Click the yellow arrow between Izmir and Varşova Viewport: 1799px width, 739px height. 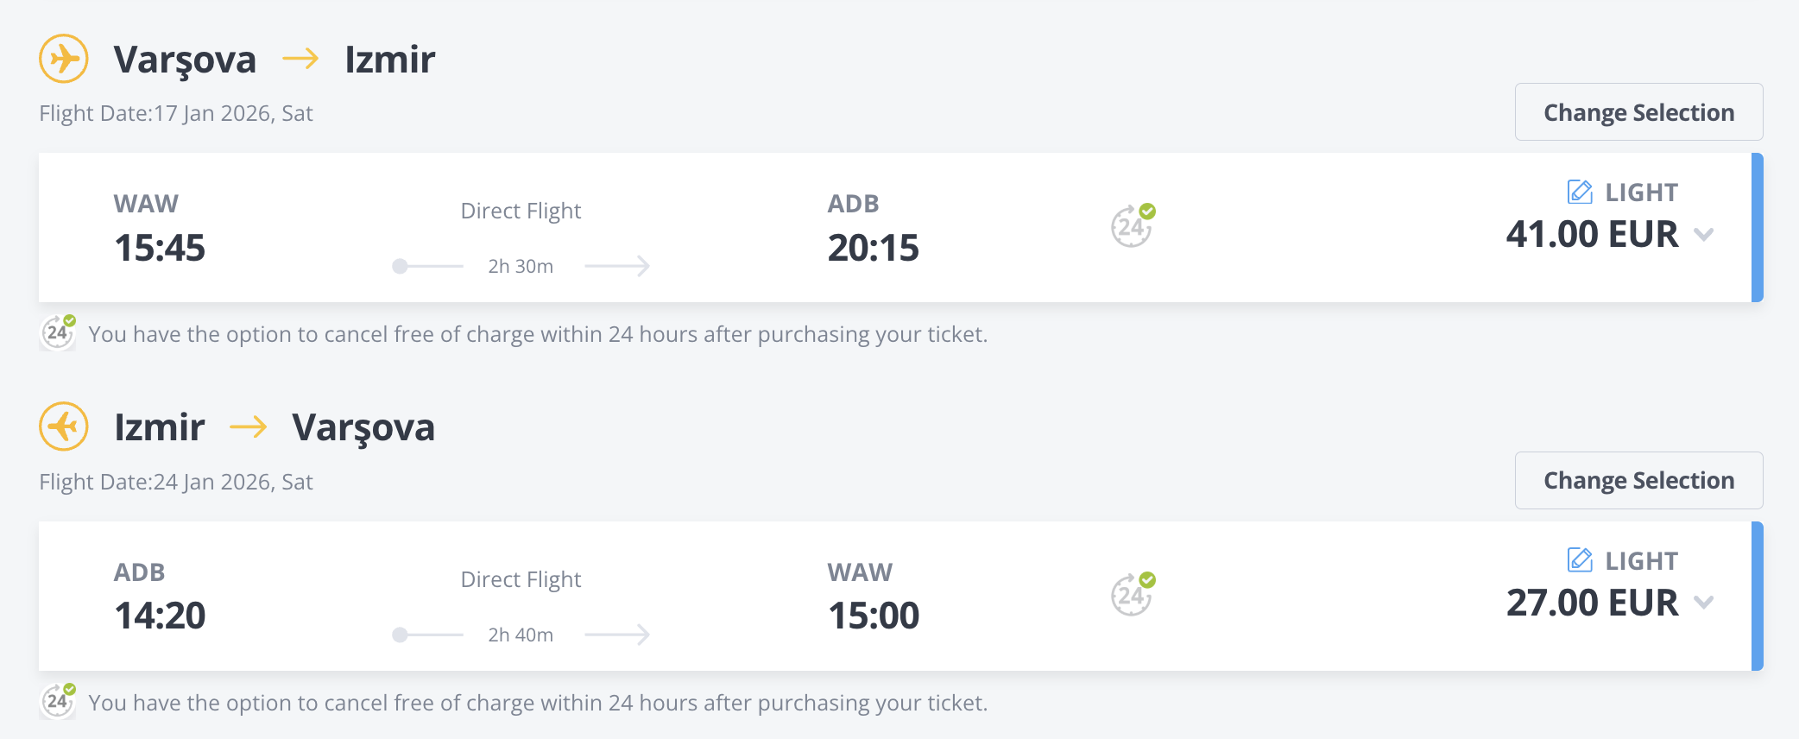(248, 426)
